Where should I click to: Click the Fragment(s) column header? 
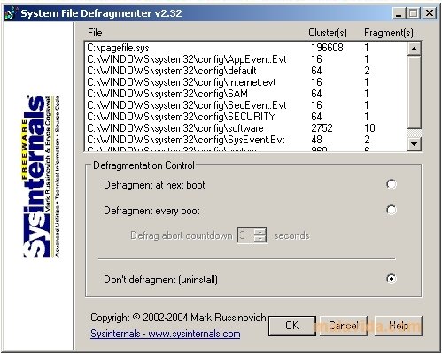389,33
